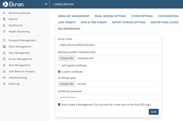Click the USB Monitoring icon
Viewport: 183px width, 121px height.
click(4, 78)
